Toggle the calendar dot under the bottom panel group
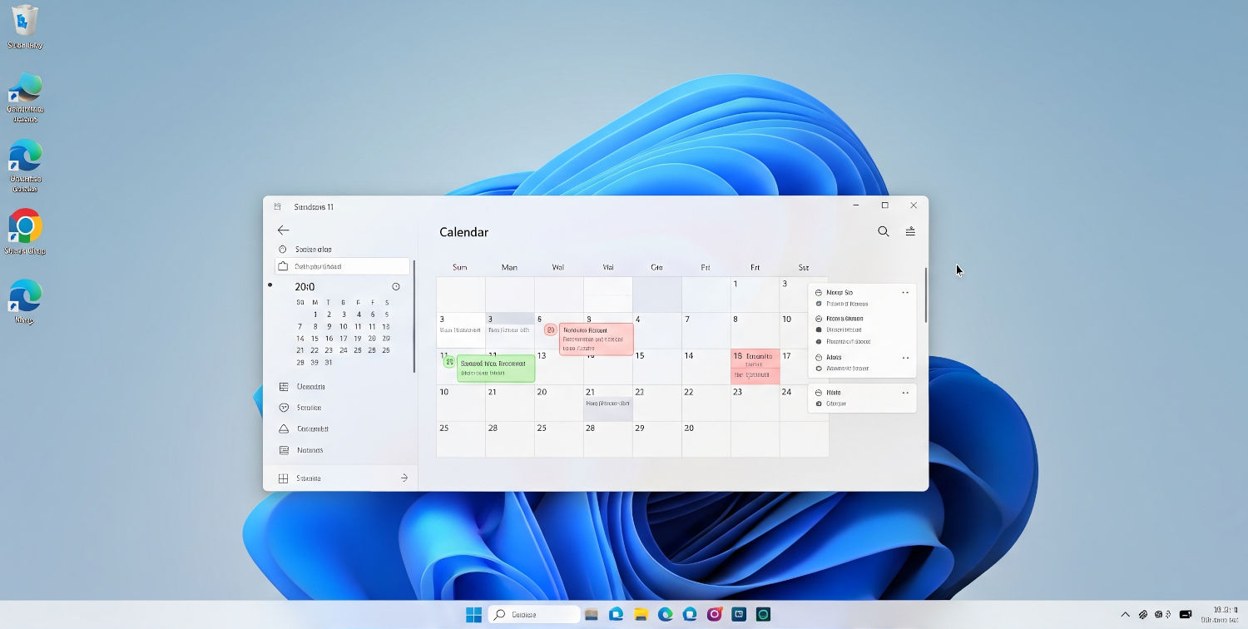 (818, 404)
